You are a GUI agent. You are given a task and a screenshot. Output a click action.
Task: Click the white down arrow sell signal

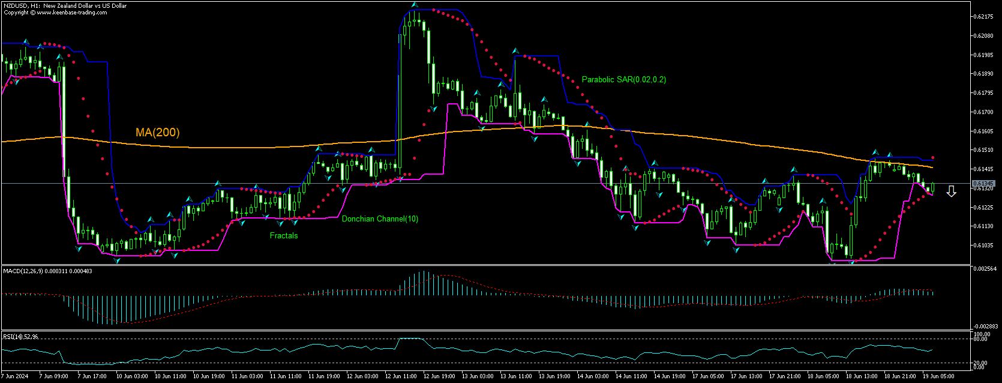tap(951, 191)
